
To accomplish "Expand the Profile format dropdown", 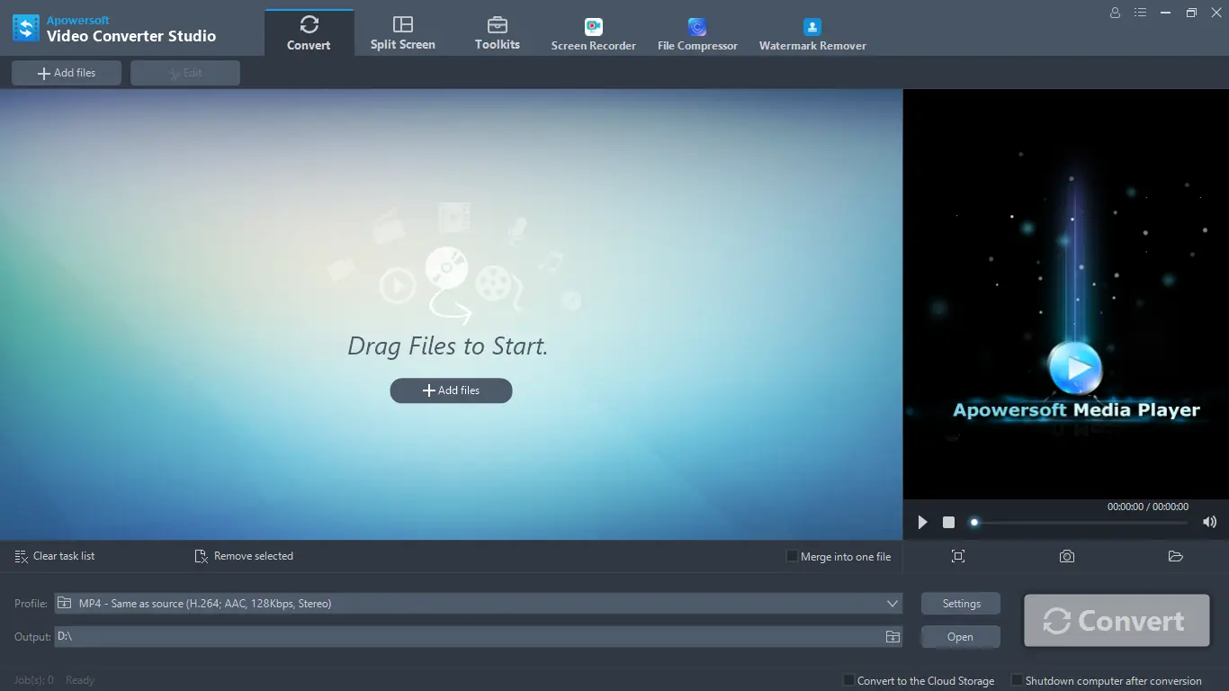I will pos(892,604).
